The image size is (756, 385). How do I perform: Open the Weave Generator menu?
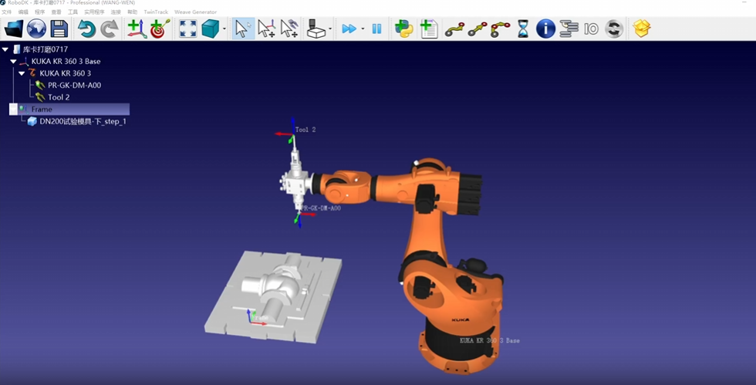coord(195,12)
